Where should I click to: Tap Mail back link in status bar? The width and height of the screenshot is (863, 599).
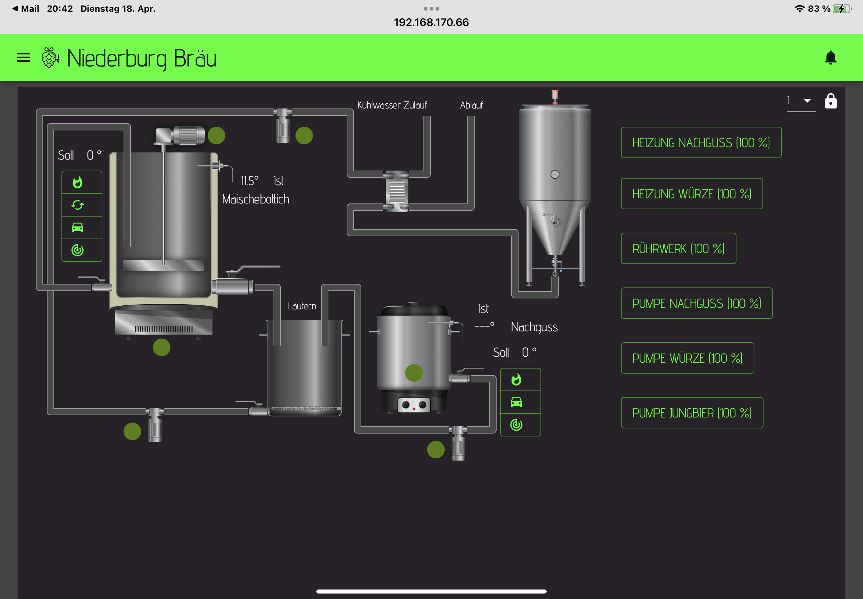pyautogui.click(x=26, y=9)
